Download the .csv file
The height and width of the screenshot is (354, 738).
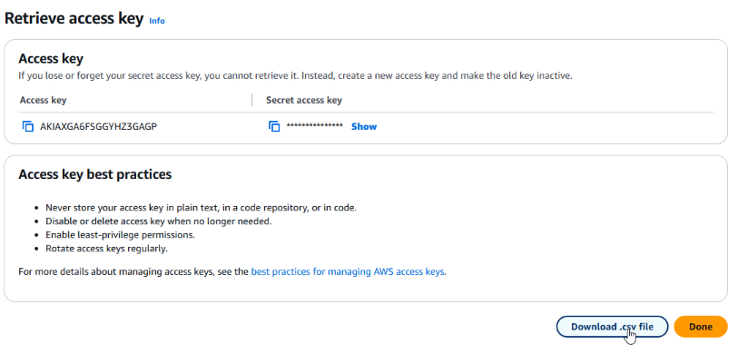612,327
